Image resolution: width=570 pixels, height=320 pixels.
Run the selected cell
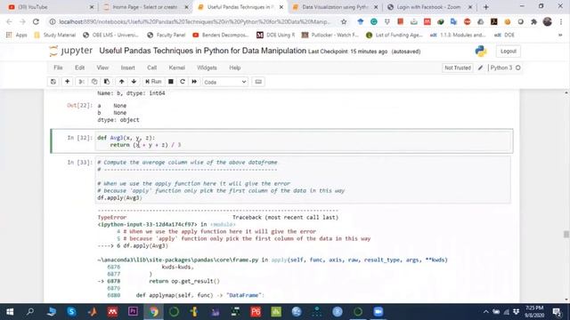tap(153, 82)
